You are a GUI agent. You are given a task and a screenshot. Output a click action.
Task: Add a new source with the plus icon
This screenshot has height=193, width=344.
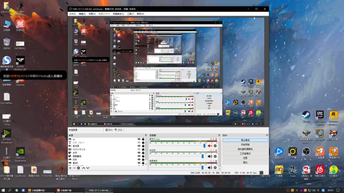pos(70,168)
